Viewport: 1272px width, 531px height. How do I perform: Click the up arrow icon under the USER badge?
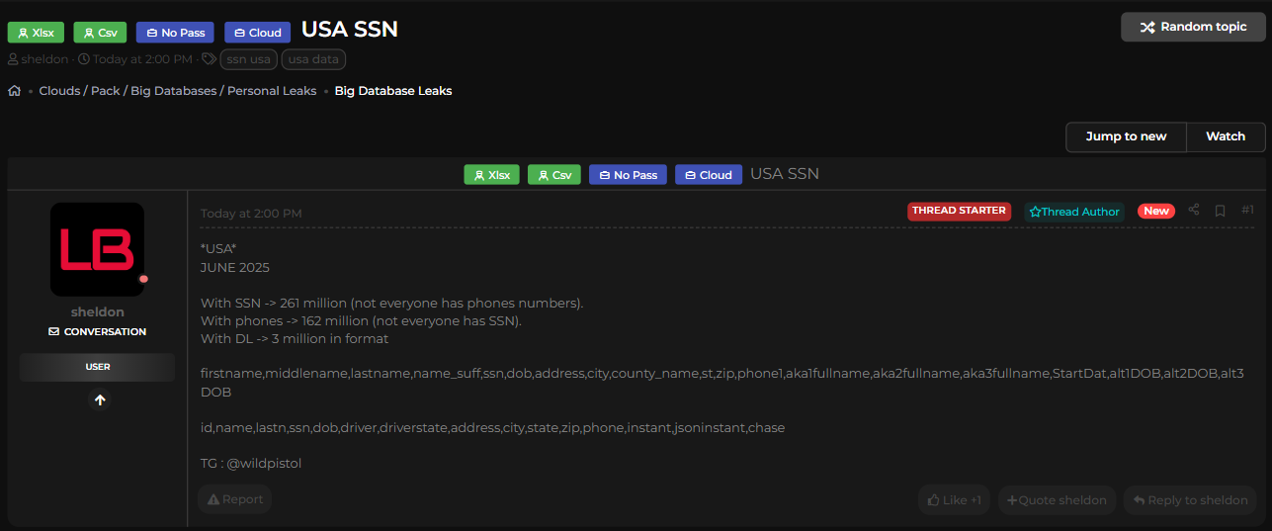tap(100, 400)
